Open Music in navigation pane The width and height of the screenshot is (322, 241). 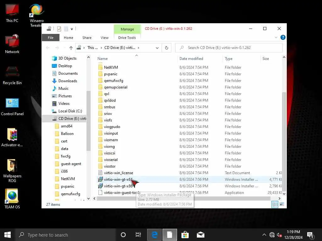[63, 88]
